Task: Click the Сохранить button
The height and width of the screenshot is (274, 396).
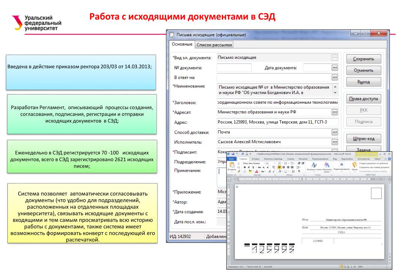Action: pos(363,59)
